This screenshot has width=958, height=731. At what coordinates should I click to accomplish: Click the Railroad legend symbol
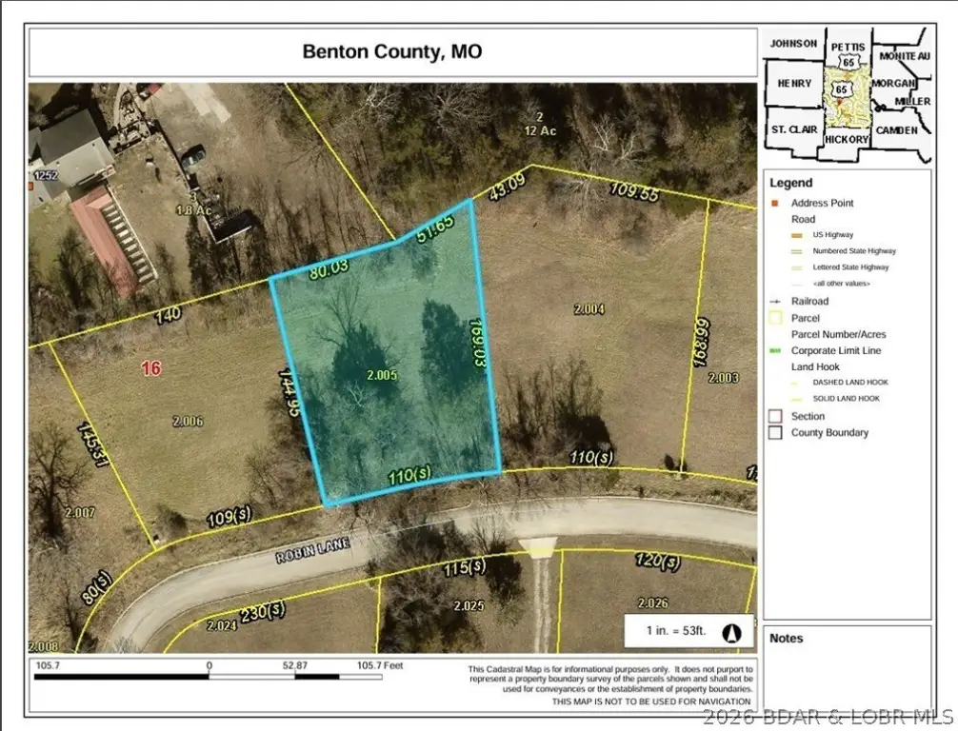coord(776,301)
